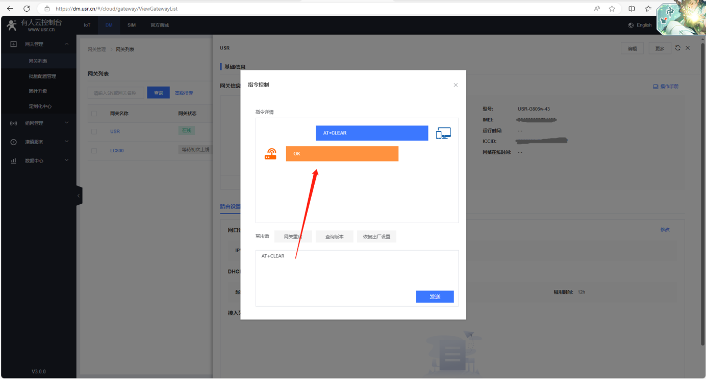Insert the 查询版本 quick command
The height and width of the screenshot is (379, 706).
[x=335, y=237]
